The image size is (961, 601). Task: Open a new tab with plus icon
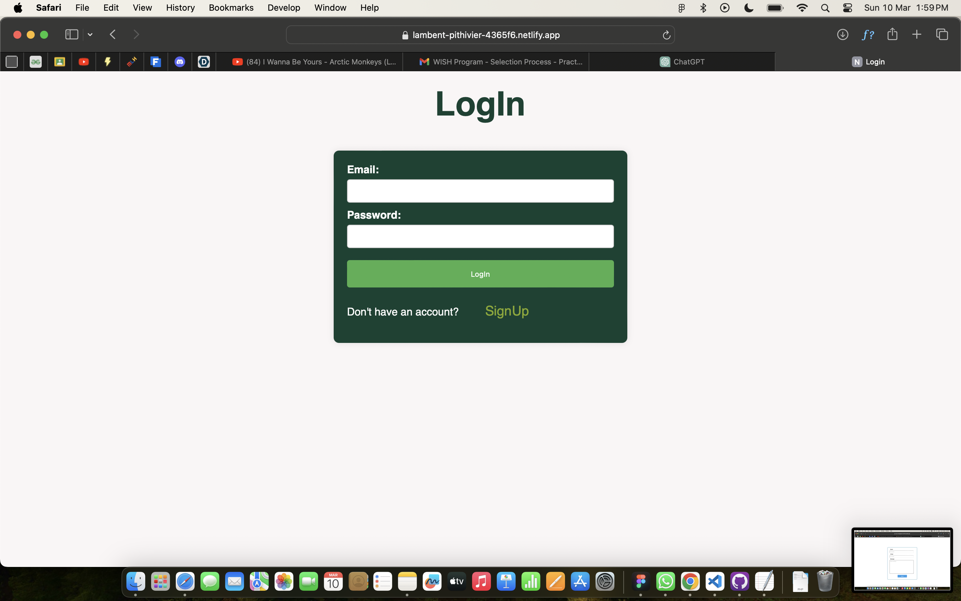pyautogui.click(x=917, y=35)
